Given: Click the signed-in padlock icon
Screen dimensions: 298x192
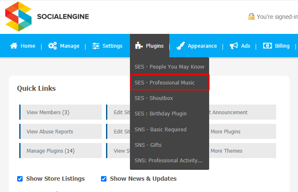Looking at the screenshot, I should click(251, 16).
